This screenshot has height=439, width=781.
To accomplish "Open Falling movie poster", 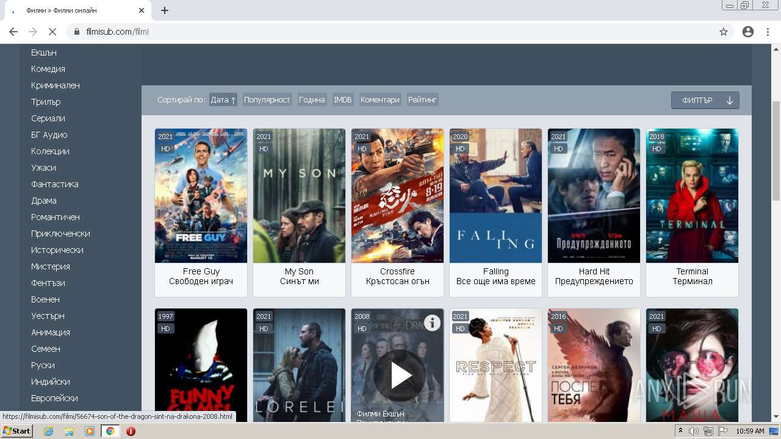I will coord(495,196).
